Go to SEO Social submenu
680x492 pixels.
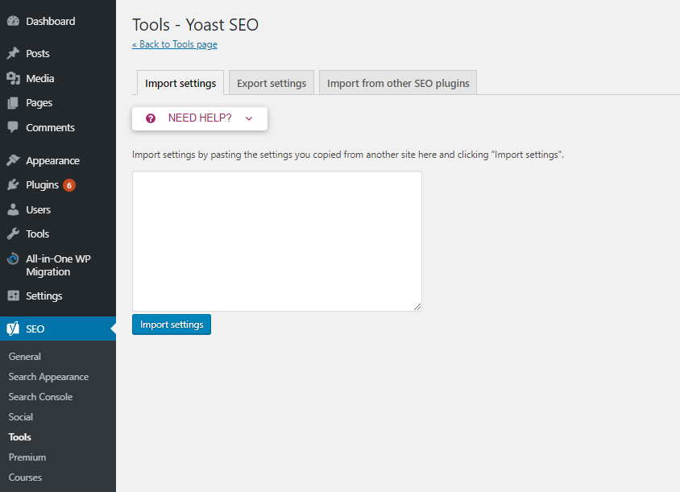coord(21,417)
